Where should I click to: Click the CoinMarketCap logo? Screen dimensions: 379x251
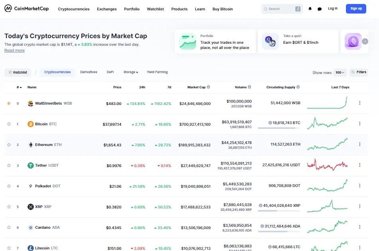[27, 8]
